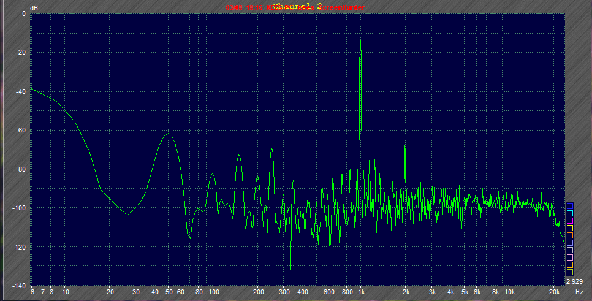Screen dimensions: 592x301
Task: Click the harmonic peak at 2 kHz
Action: coord(405,146)
